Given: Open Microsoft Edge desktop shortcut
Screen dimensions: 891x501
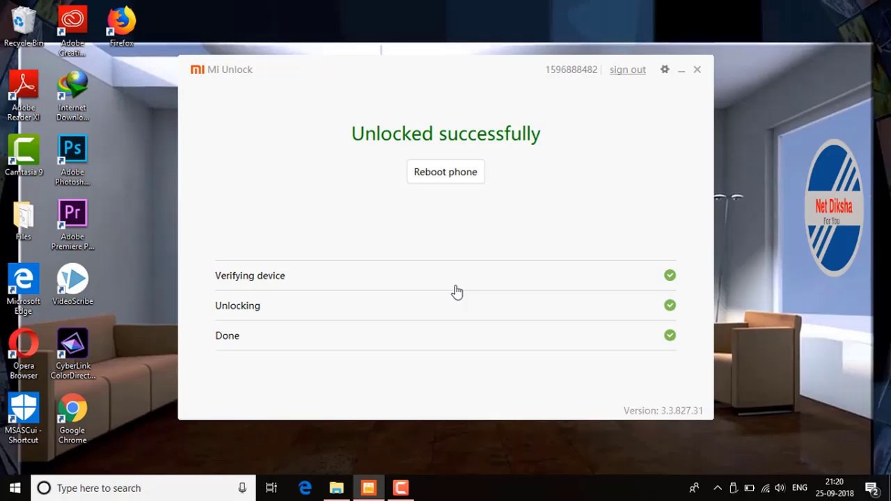Looking at the screenshot, I should (24, 290).
